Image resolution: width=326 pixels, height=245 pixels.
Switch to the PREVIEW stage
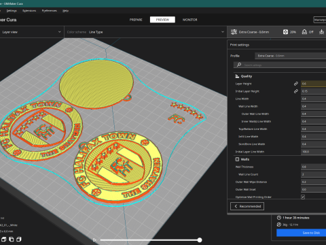(x=162, y=20)
